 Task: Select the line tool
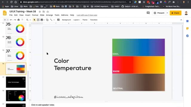[51, 20]
